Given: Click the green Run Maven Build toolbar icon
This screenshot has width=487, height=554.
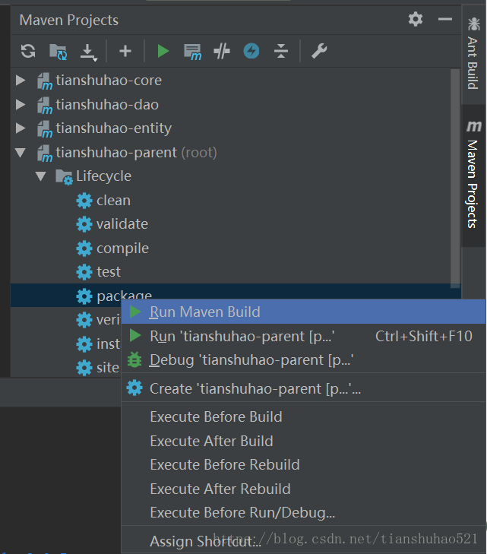Looking at the screenshot, I should click(163, 51).
